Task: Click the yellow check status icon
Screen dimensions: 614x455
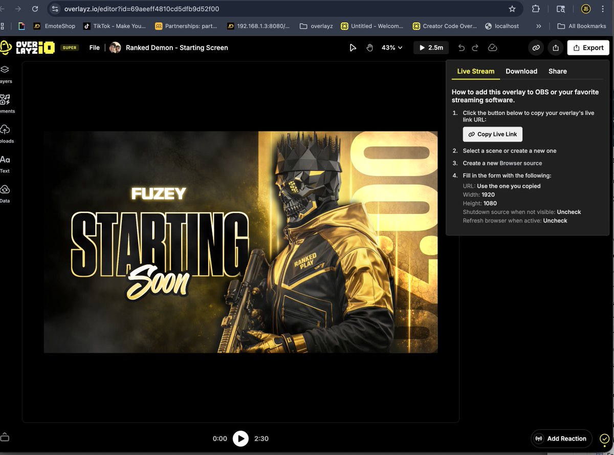Action: pos(604,439)
